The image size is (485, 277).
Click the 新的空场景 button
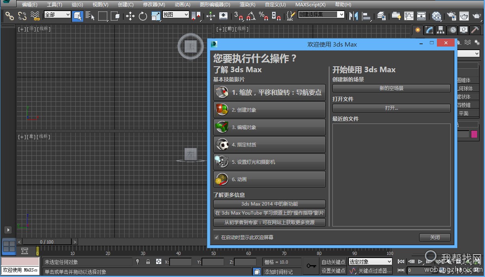point(391,88)
